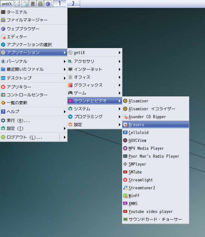
Task: Click the プログラミング category icon
Action: coord(70,117)
